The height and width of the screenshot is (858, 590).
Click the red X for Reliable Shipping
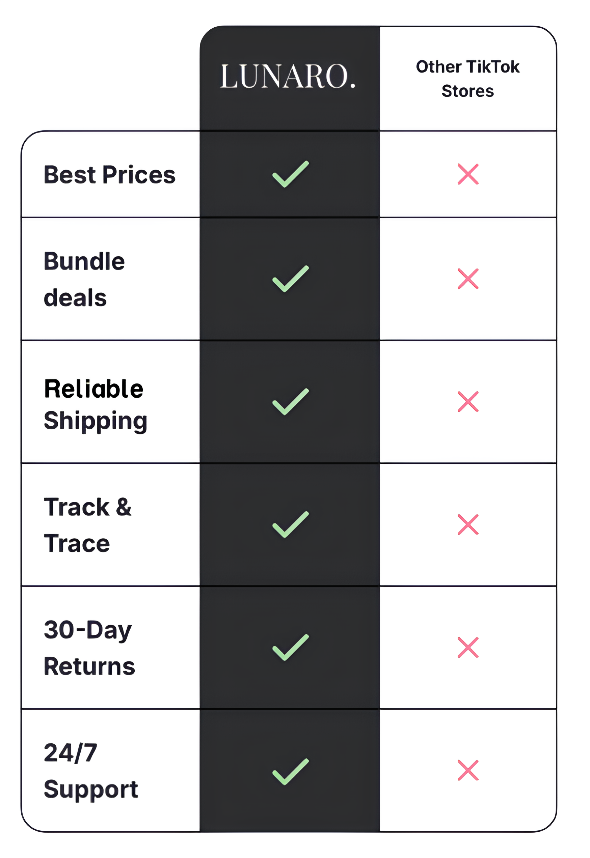(x=468, y=401)
